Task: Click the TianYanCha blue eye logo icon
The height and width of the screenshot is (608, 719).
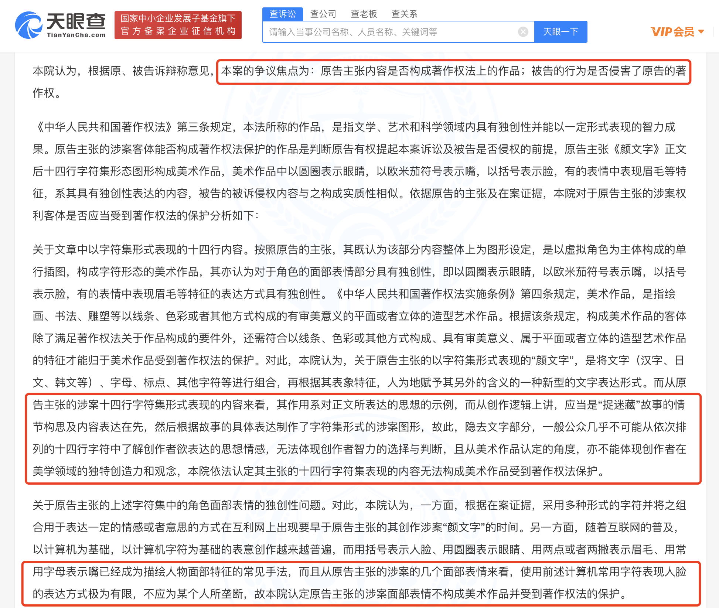Action: 28,25
